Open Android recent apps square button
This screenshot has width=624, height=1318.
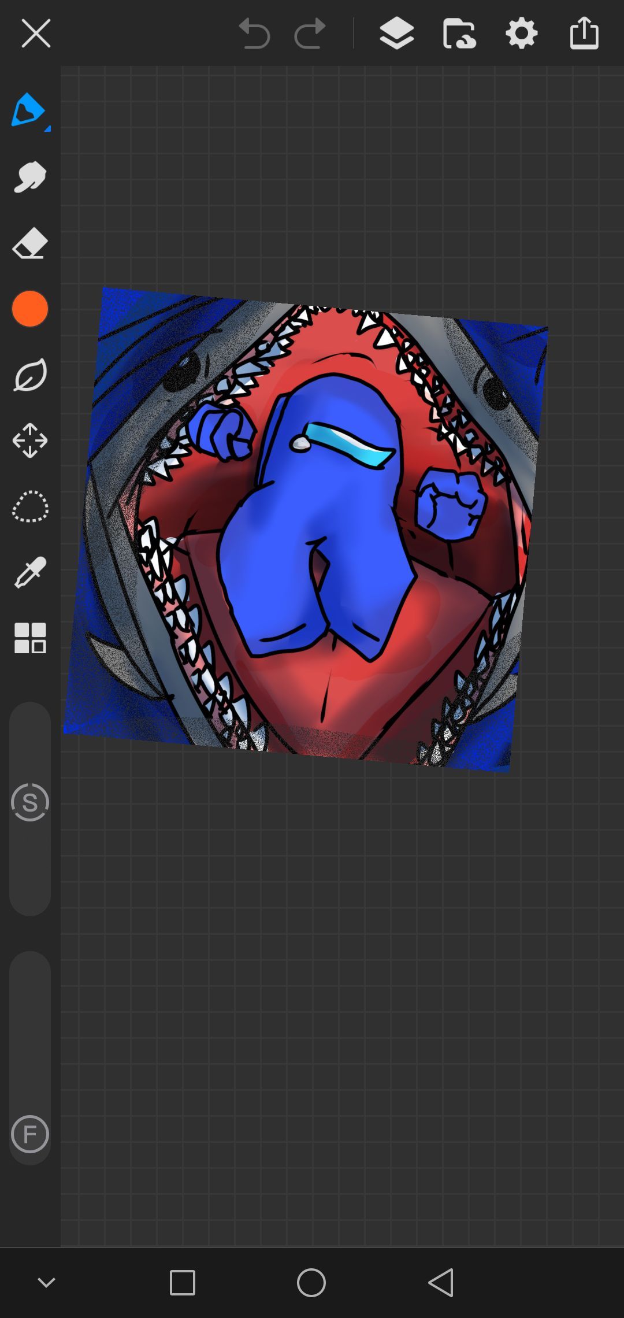tap(183, 1283)
